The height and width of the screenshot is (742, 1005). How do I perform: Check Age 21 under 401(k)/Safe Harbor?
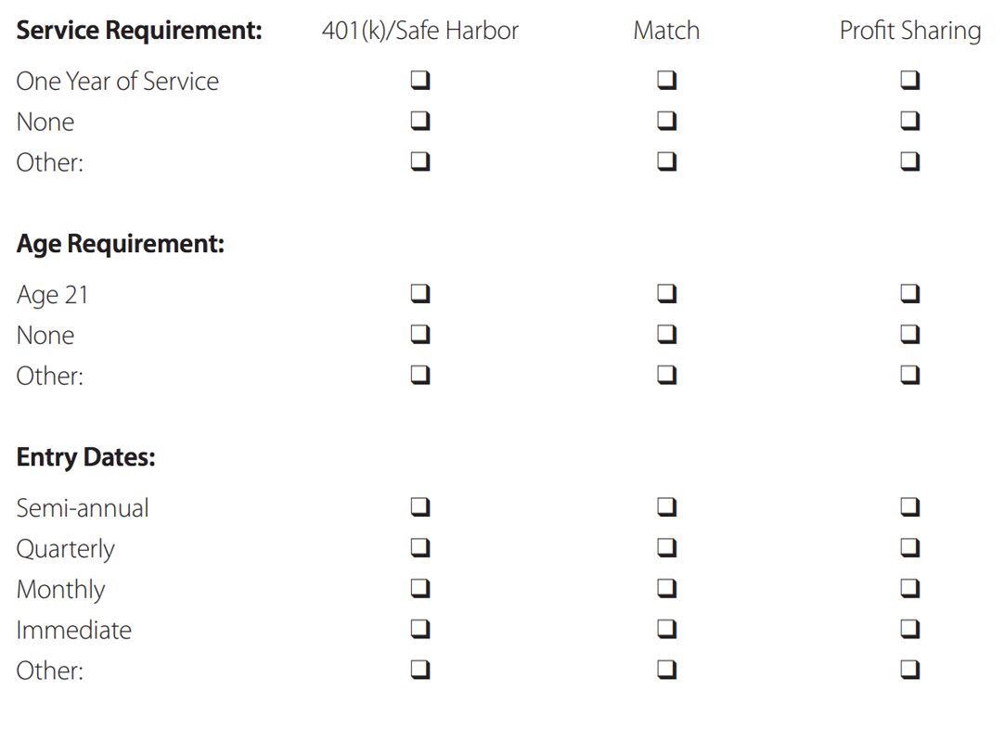[x=420, y=294]
